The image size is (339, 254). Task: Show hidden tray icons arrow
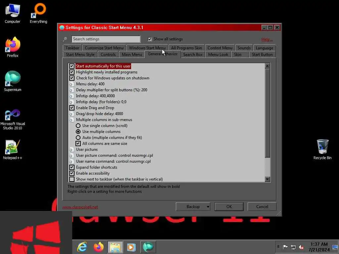[x=278, y=247]
